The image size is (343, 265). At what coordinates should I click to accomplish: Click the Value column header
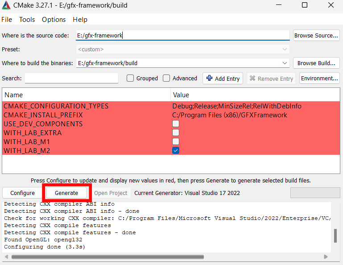255,95
